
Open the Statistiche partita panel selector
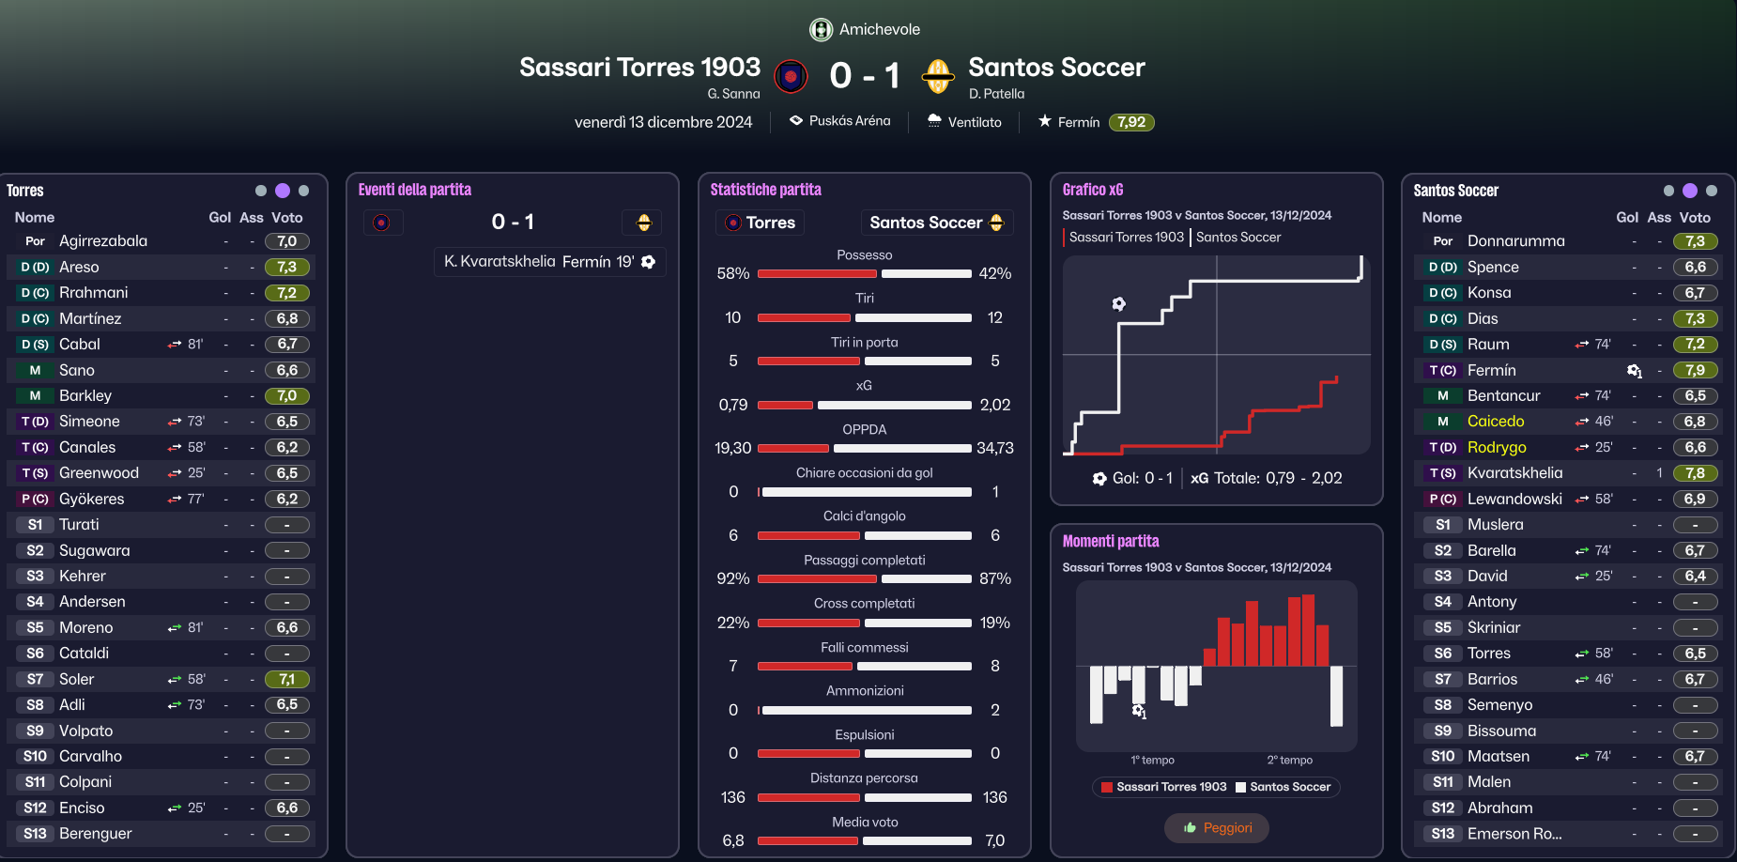pos(766,190)
